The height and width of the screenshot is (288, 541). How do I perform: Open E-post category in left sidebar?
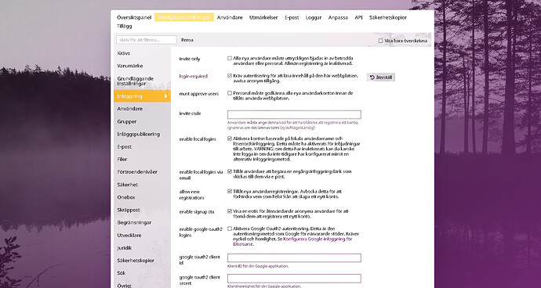pos(142,147)
